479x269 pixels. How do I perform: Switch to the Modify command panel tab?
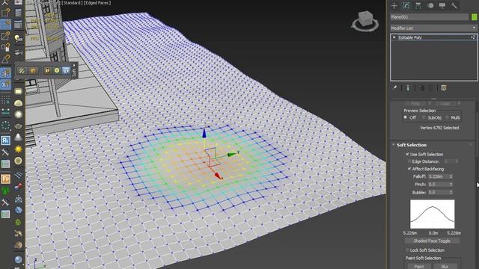(x=406, y=5)
